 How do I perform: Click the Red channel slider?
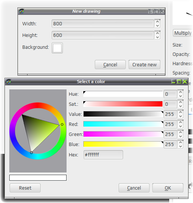(123, 124)
